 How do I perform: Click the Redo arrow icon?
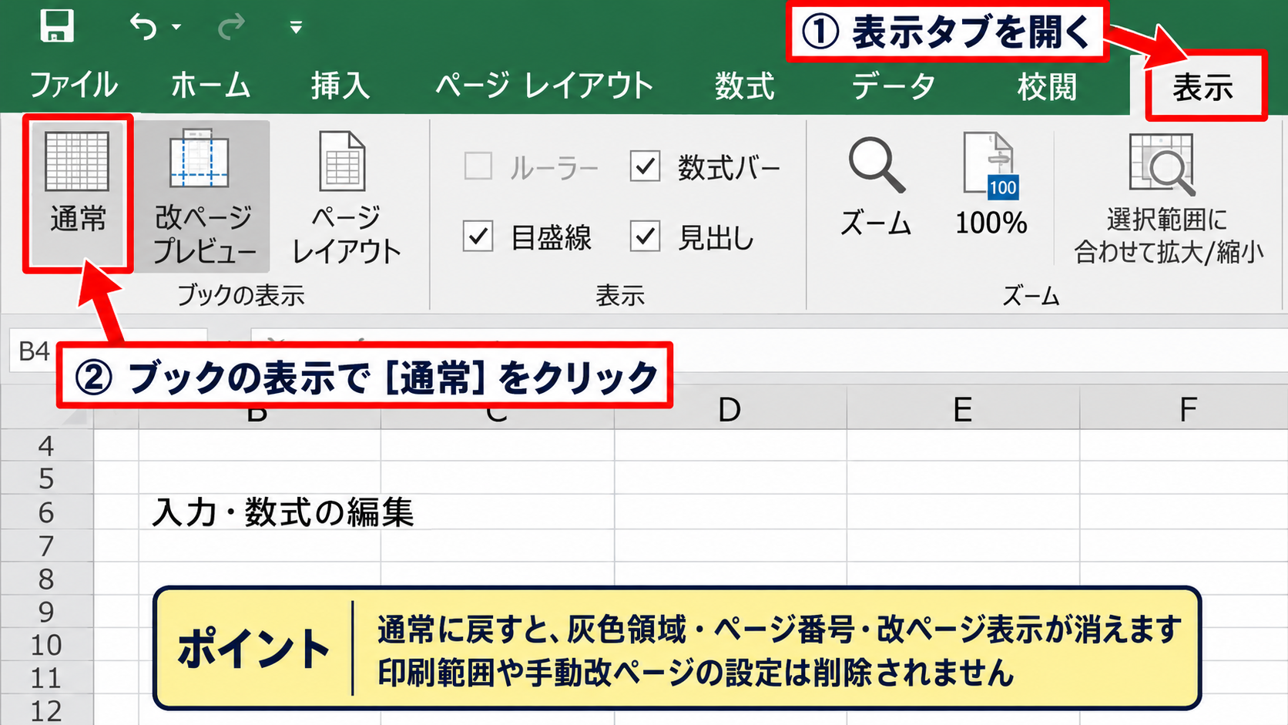coord(231,27)
